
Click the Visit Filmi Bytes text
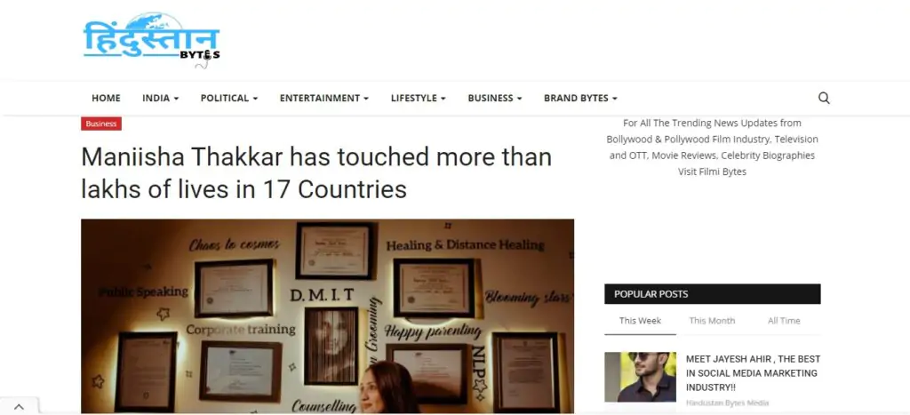tap(712, 172)
